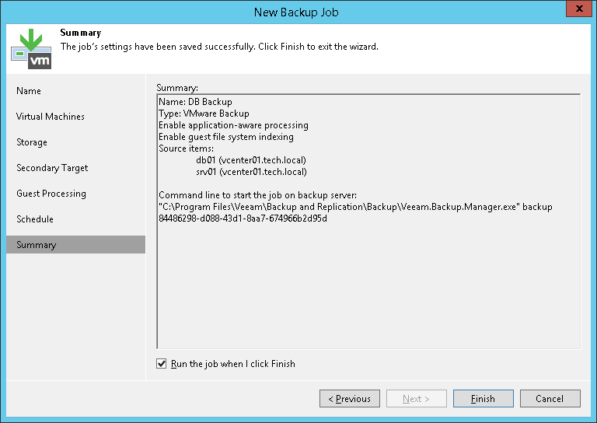Click Finish to exit the wizard
The height and width of the screenshot is (423, 597).
pos(483,399)
